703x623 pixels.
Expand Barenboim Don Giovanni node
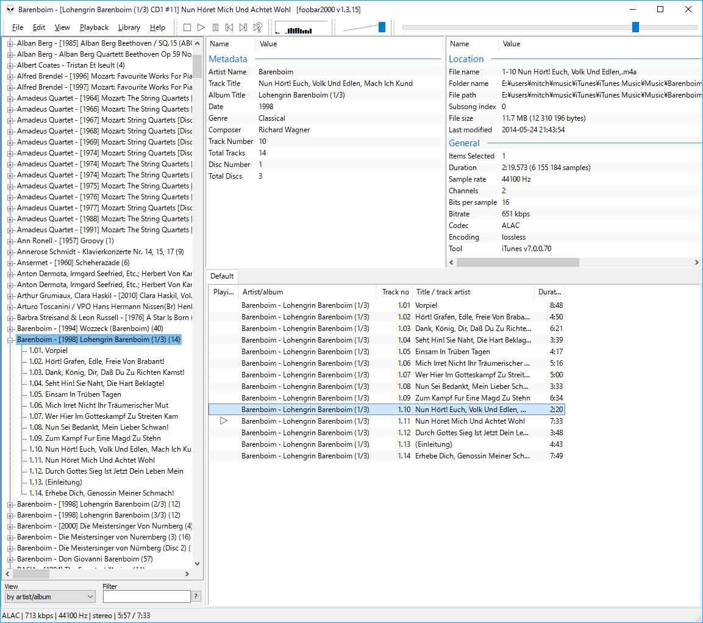tap(10, 560)
